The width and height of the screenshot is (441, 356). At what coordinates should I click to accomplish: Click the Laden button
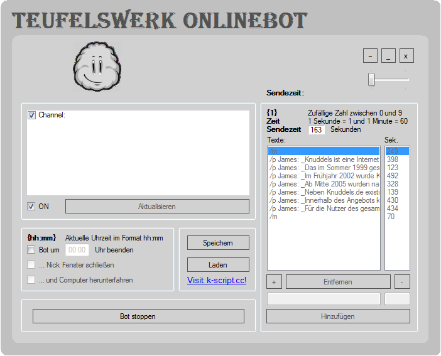click(218, 264)
